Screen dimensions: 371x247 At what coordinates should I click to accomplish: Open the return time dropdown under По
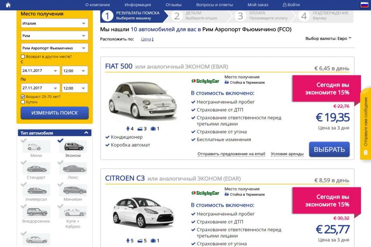(75, 88)
